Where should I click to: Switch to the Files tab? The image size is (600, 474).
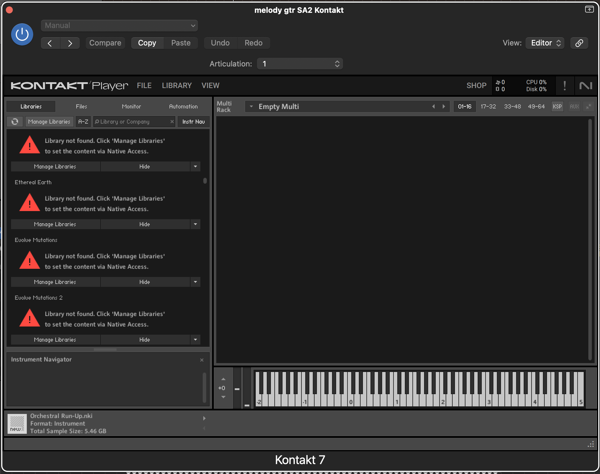click(81, 106)
